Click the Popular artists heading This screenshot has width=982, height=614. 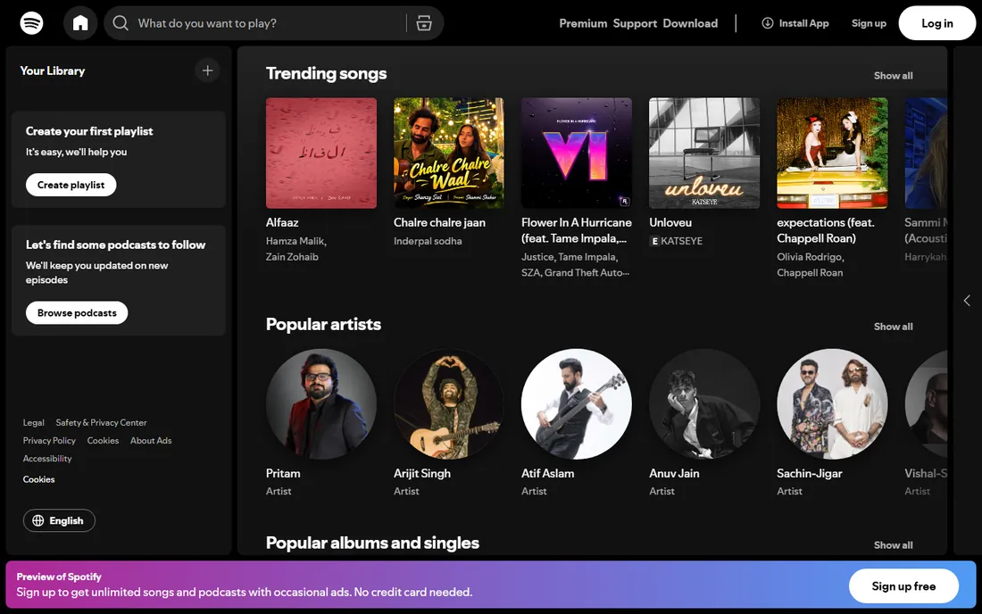click(323, 324)
